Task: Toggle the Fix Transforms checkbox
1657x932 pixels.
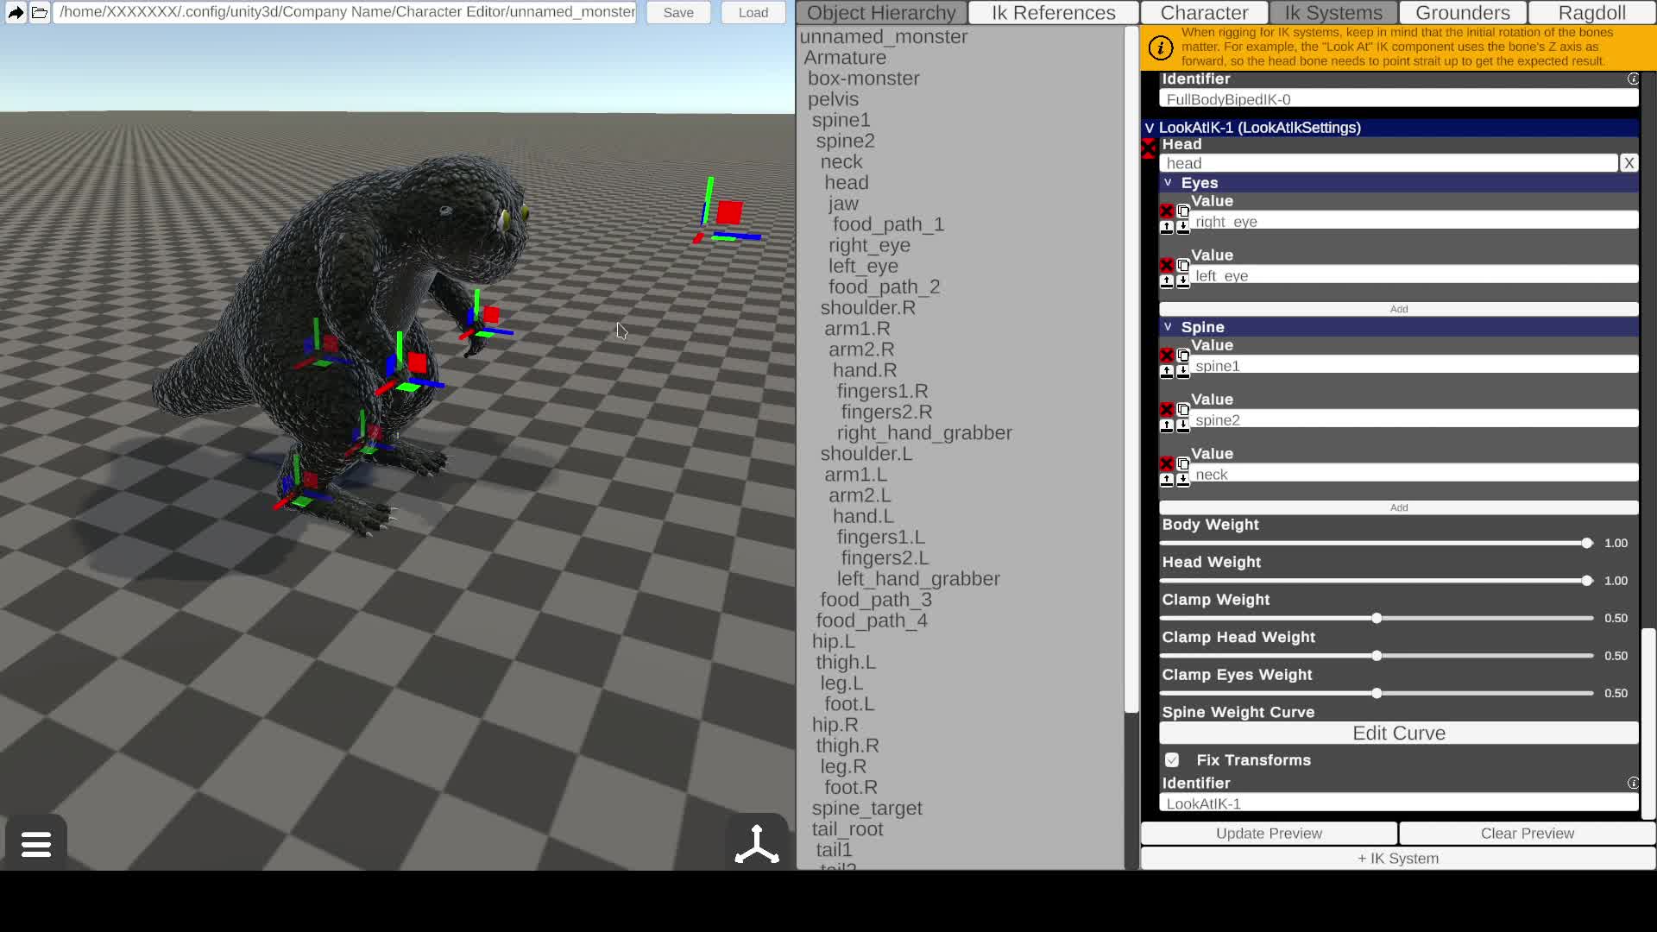Action: [x=1172, y=759]
